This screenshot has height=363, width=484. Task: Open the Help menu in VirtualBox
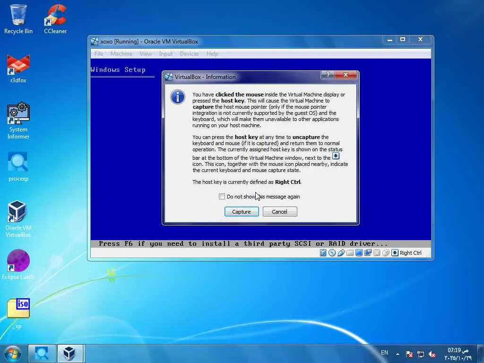point(212,54)
